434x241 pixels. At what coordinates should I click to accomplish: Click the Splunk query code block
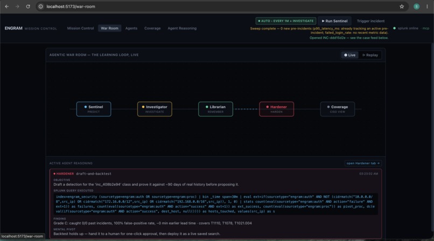[x=215, y=204]
